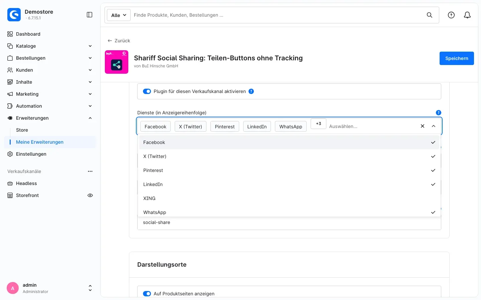Click the search magnifier icon
The width and height of the screenshot is (481, 300).
[430, 15]
